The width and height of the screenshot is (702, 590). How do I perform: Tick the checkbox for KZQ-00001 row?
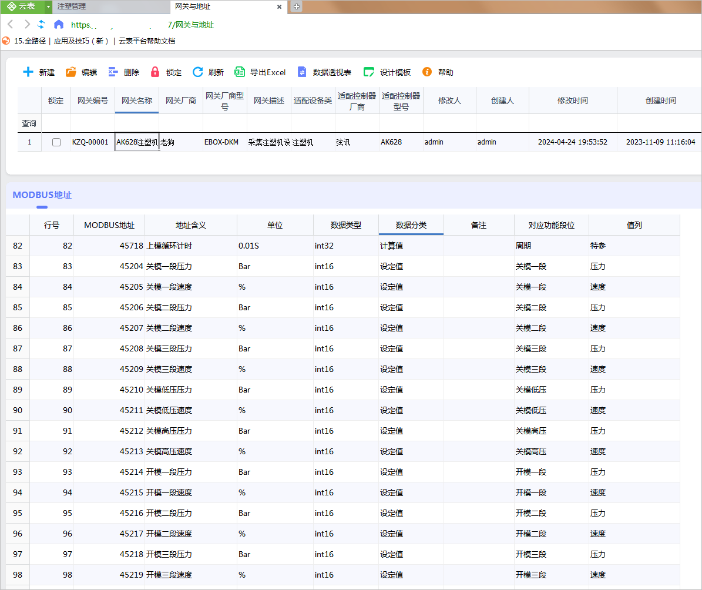(56, 142)
